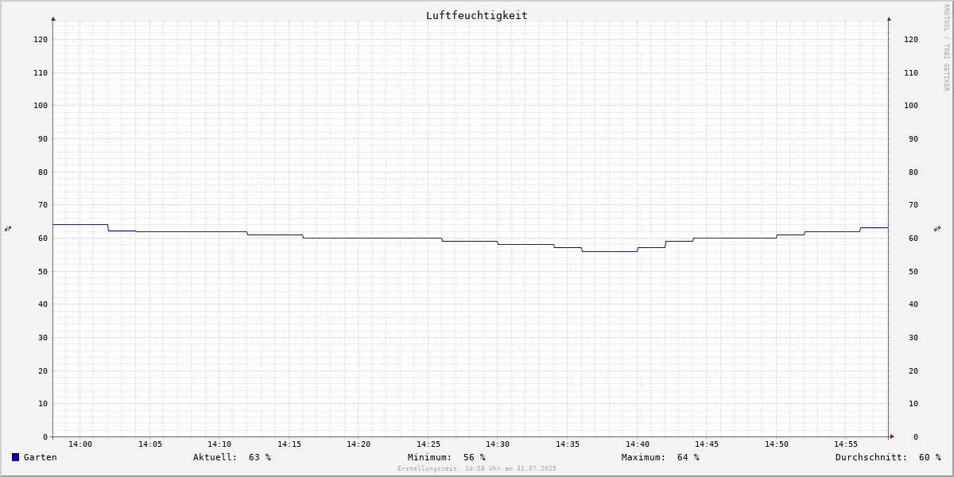Click the 14:00 time axis label
The height and width of the screenshot is (477, 954).
80,444
